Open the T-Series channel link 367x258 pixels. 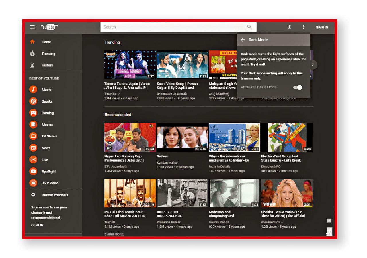click(x=110, y=94)
